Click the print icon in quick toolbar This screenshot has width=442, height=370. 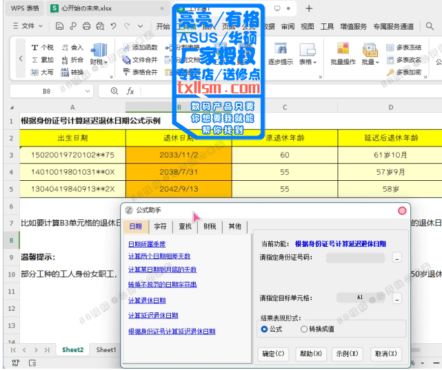[87, 26]
